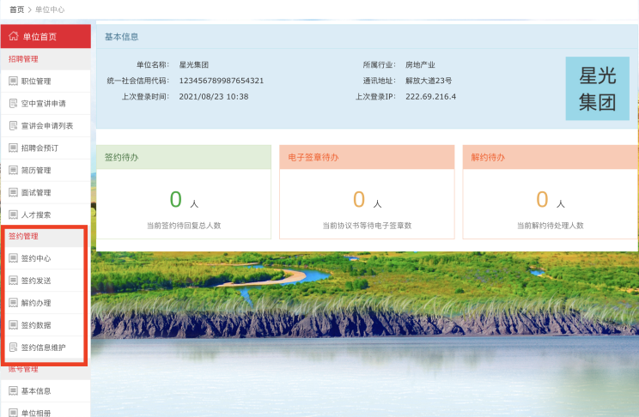Click the icon beside 签约中心

(x=13, y=258)
